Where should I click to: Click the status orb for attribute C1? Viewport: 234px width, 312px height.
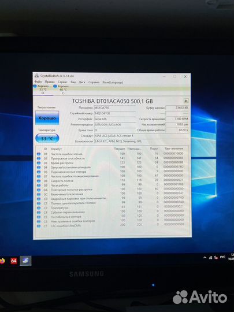click(39, 203)
